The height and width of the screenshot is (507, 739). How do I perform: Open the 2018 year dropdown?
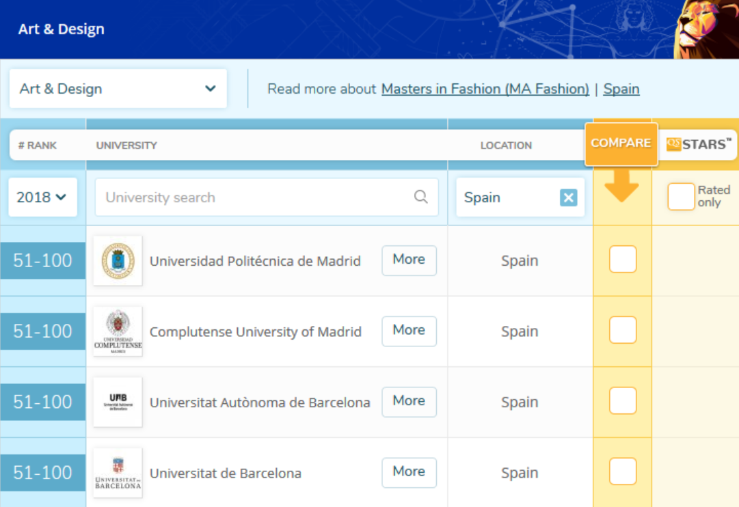[x=42, y=197]
